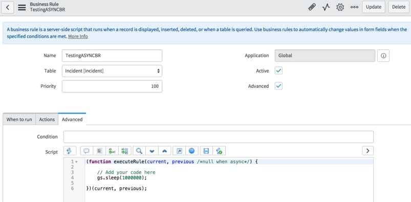Click the Condition input field
This screenshot has width=411, height=202.
(219, 137)
